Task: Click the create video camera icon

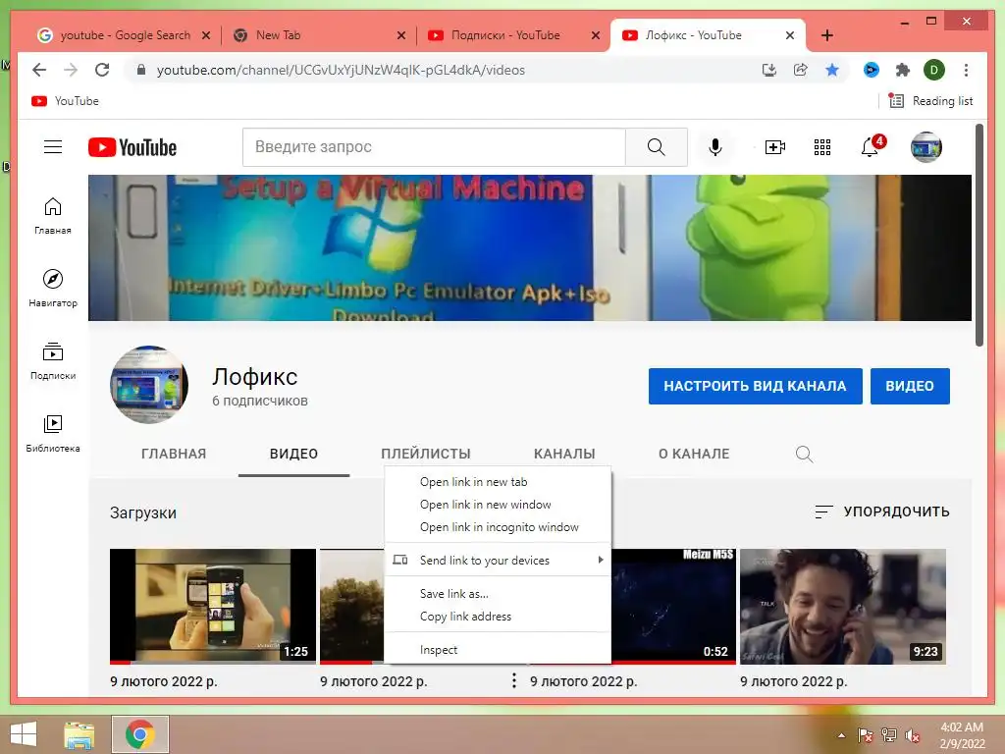Action: tap(775, 147)
